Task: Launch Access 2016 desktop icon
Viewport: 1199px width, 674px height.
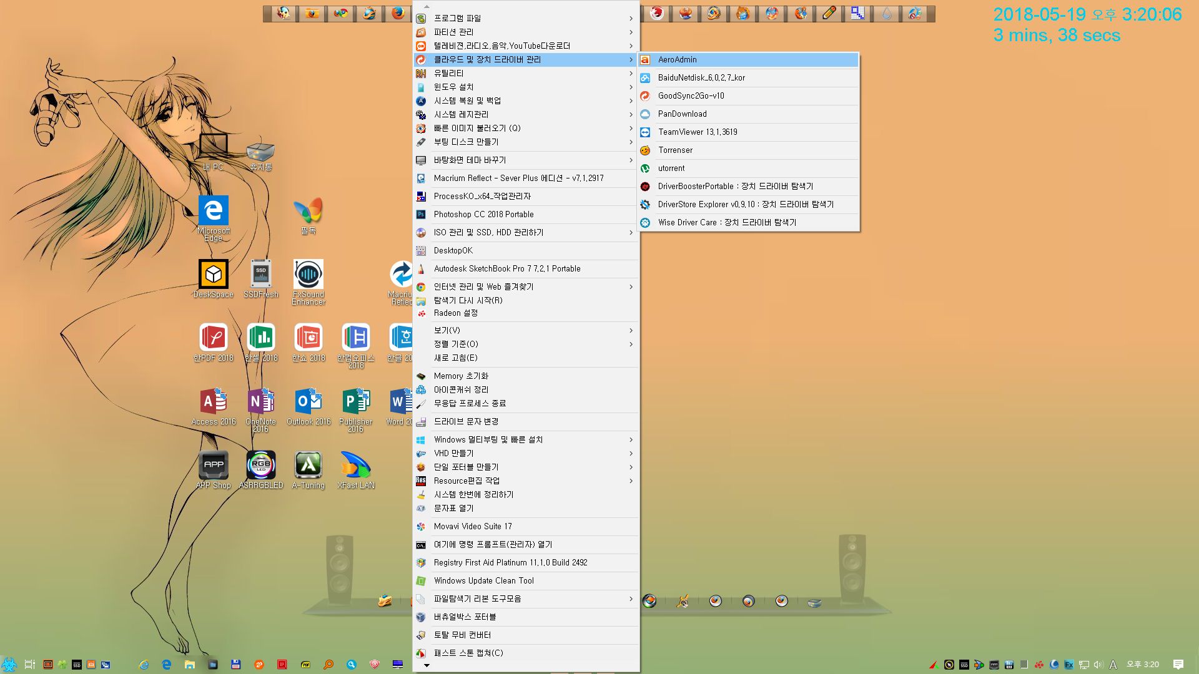Action: pyautogui.click(x=214, y=406)
